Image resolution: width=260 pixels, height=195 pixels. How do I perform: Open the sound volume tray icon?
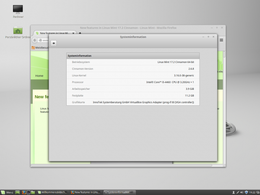(x=242, y=192)
